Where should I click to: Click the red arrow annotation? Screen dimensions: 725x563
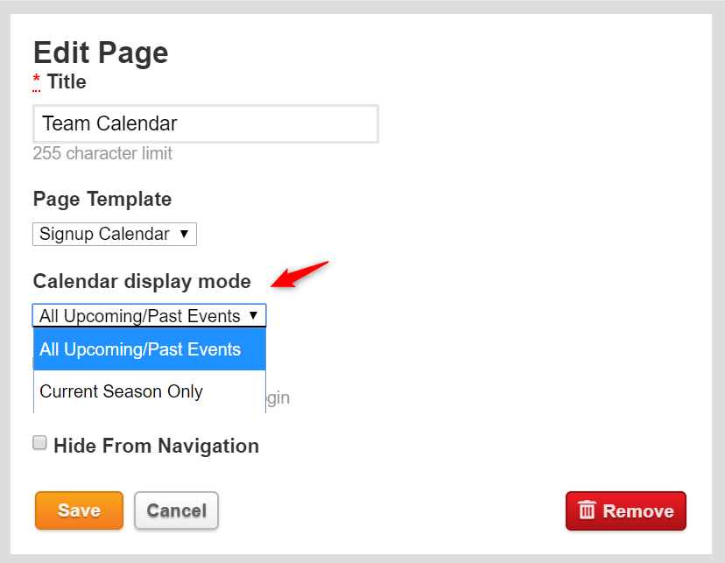click(299, 272)
